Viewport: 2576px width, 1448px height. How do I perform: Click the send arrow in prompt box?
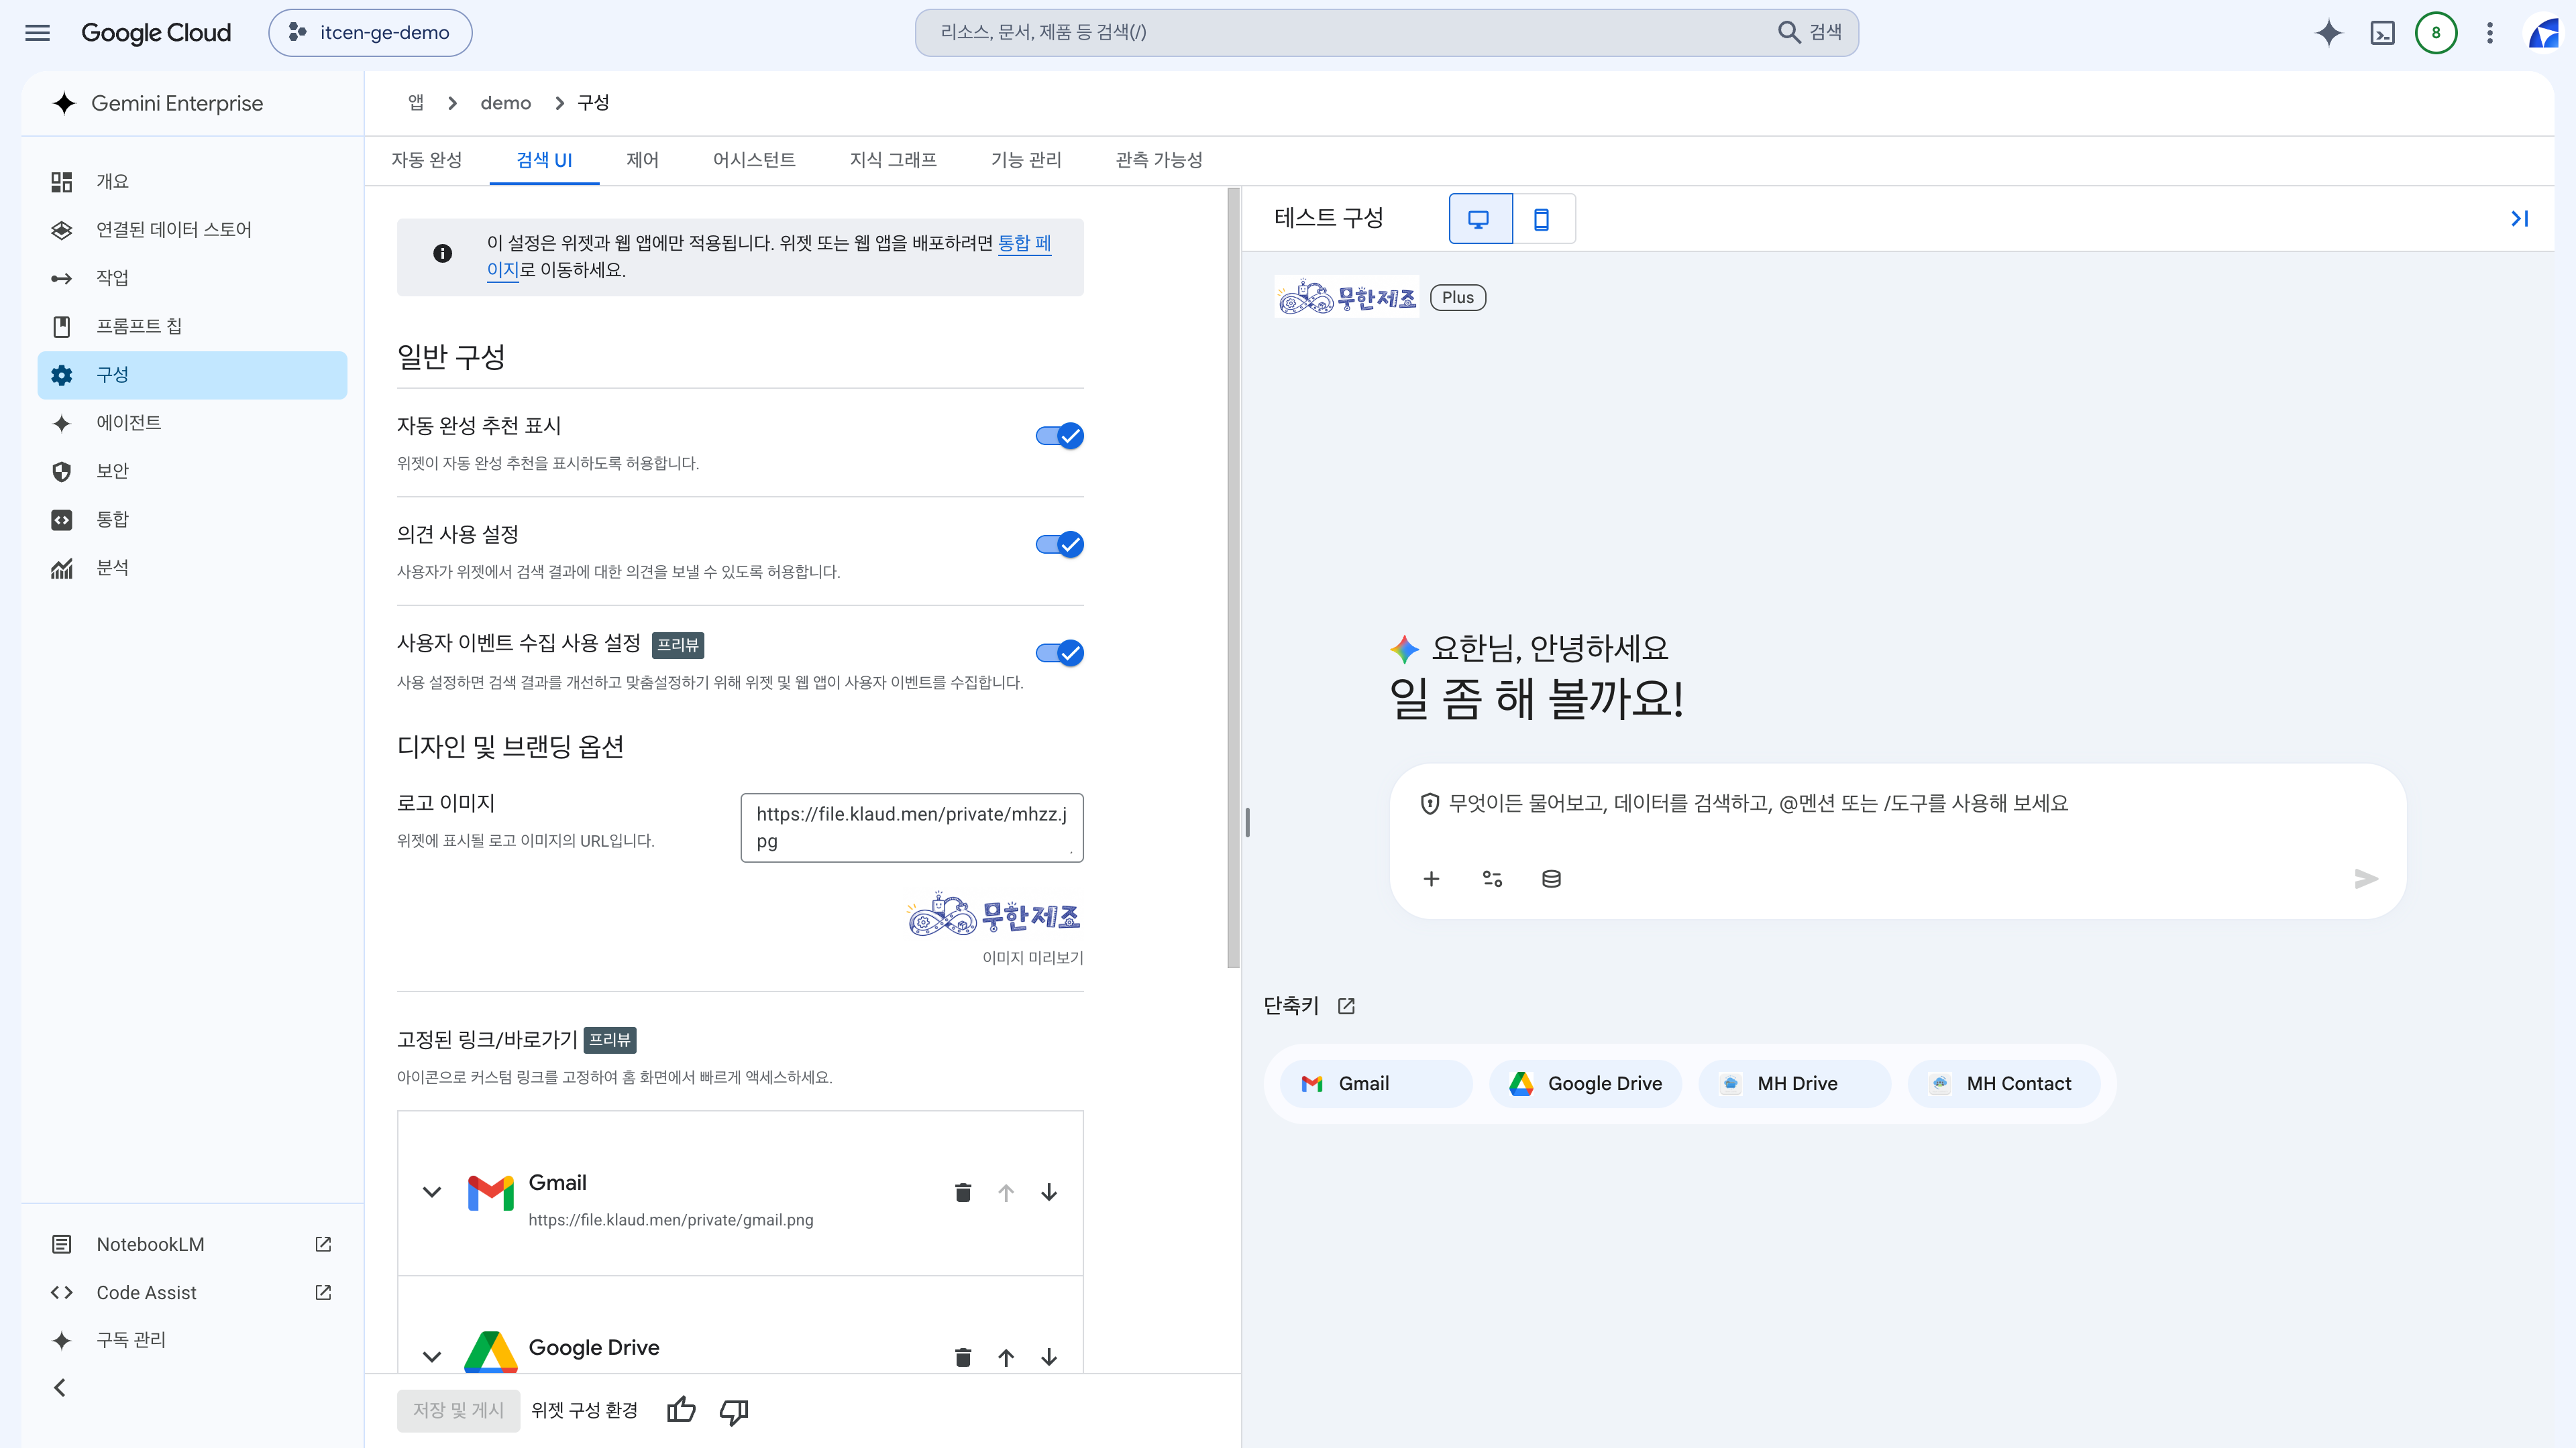click(2366, 878)
